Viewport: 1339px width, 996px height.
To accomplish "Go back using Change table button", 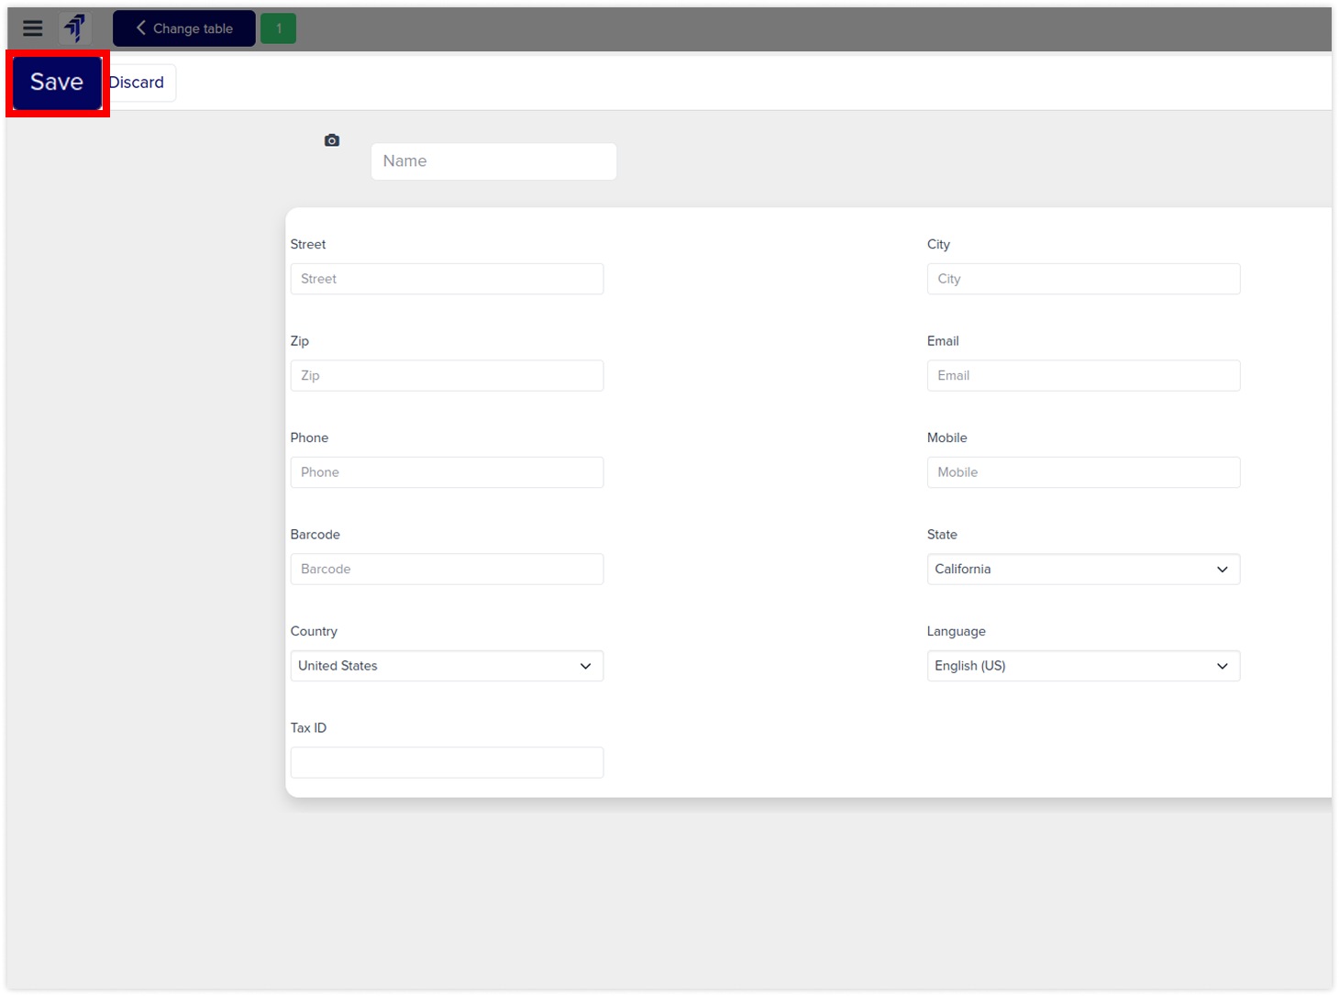I will coord(184,28).
